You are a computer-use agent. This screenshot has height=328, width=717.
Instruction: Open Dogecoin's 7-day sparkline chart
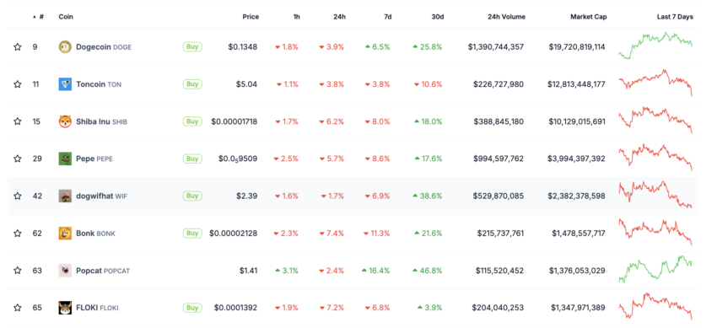[655, 46]
